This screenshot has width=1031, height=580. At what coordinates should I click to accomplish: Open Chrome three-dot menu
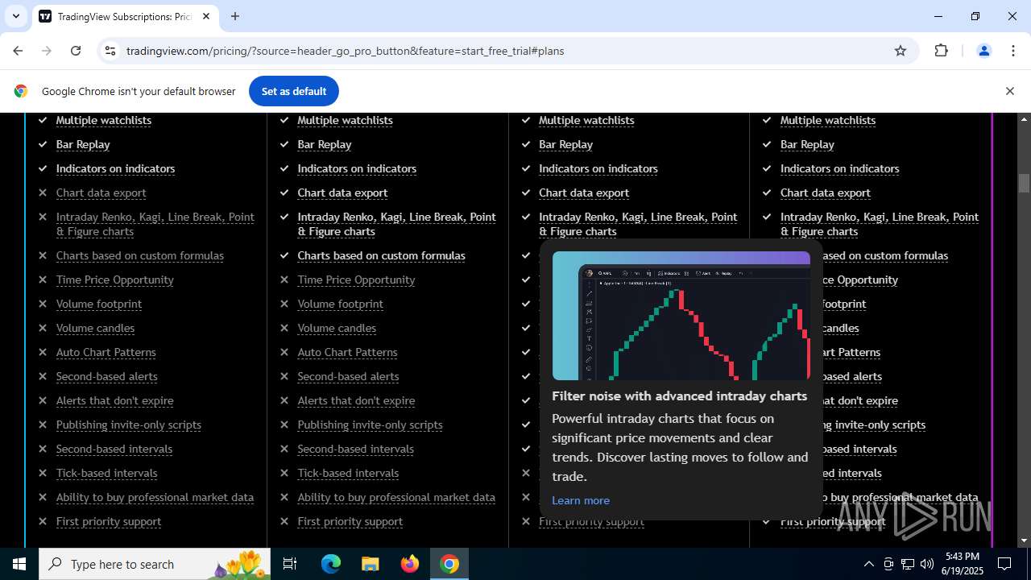click(x=1013, y=51)
